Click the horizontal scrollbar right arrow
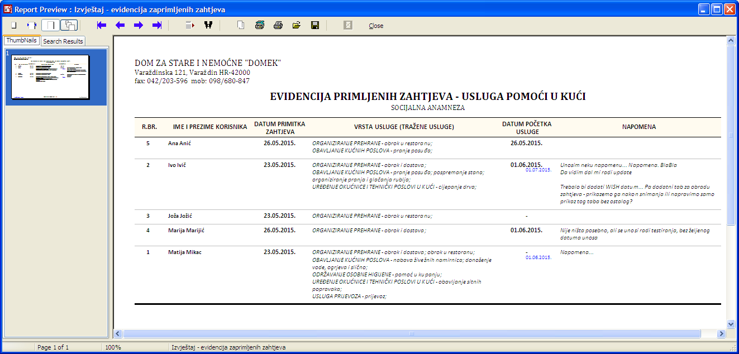 [x=721, y=334]
